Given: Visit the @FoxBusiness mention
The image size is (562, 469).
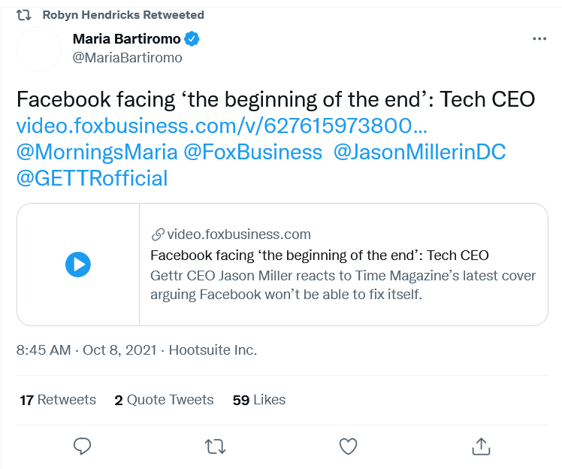Looking at the screenshot, I should pyautogui.click(x=253, y=152).
